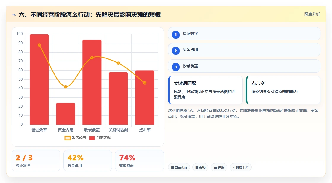Click the 42% 资金占用 stat card

pyautogui.click(x=88, y=161)
